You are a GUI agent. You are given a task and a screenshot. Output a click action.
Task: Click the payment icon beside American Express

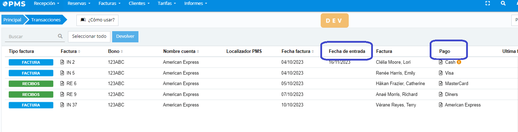point(441,105)
